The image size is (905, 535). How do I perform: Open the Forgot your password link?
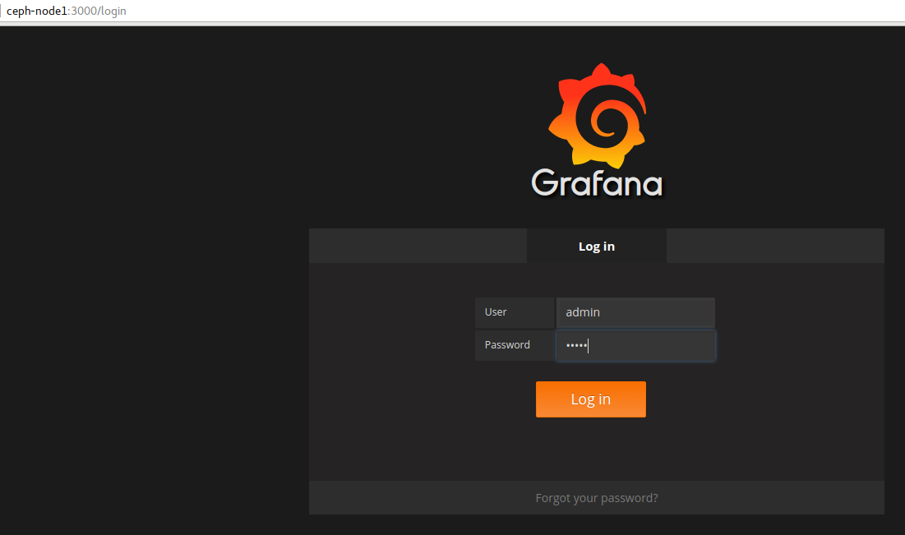point(596,498)
